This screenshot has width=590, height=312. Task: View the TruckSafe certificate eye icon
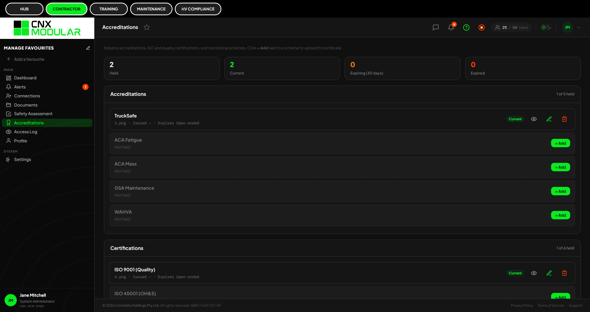coord(534,119)
